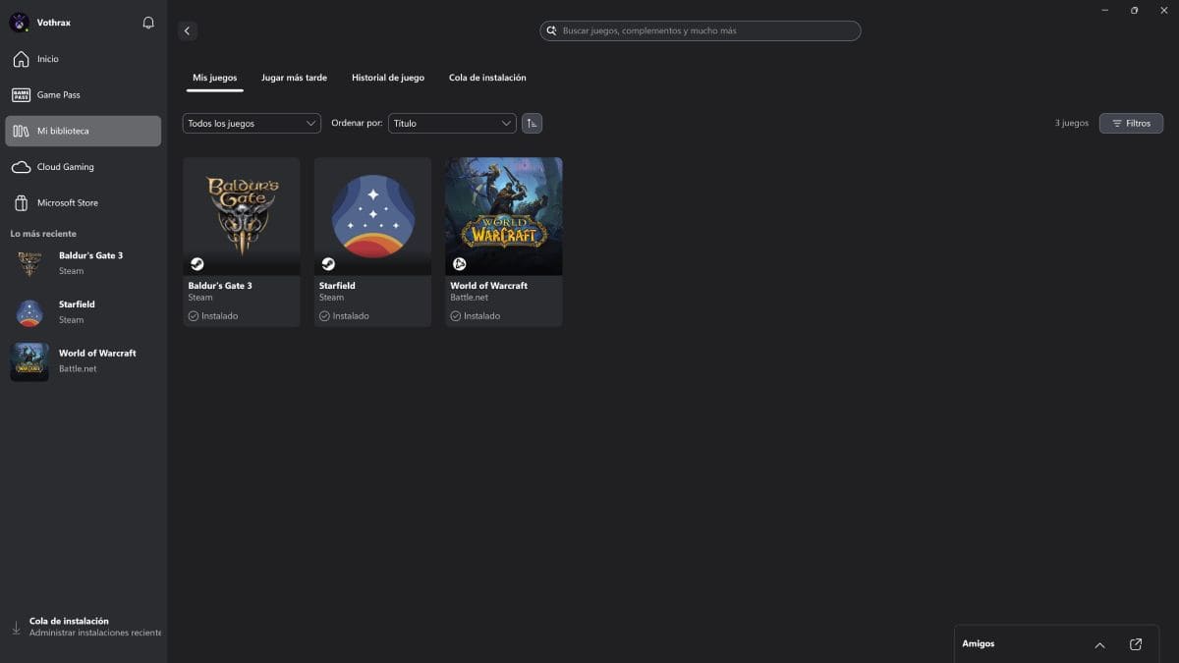The image size is (1179, 663).
Task: Click the back arrow button
Action: [187, 30]
